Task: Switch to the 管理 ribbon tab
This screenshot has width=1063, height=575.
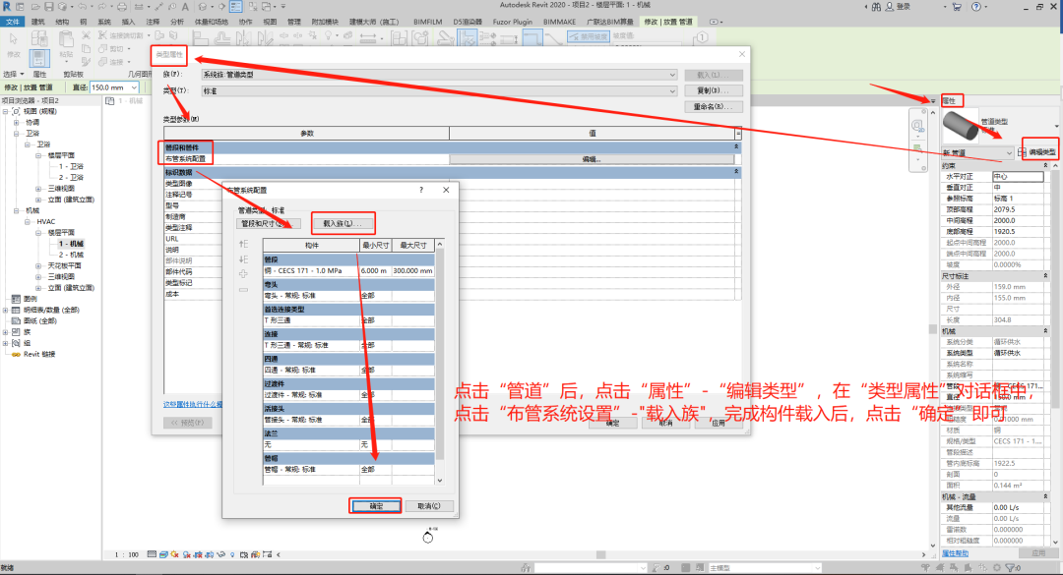Action: 293,22
